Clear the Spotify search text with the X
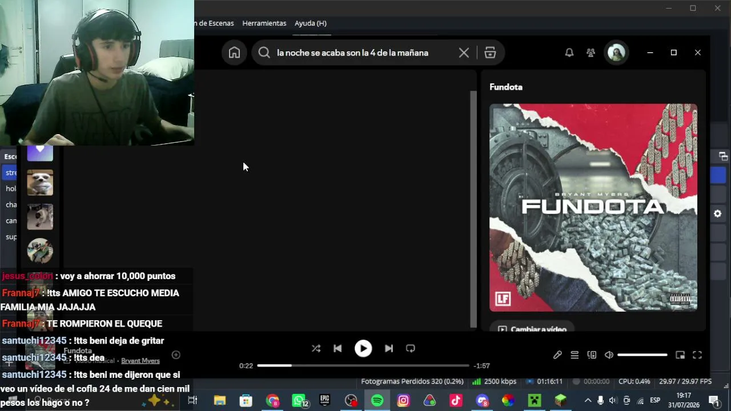The image size is (731, 411). [x=464, y=53]
